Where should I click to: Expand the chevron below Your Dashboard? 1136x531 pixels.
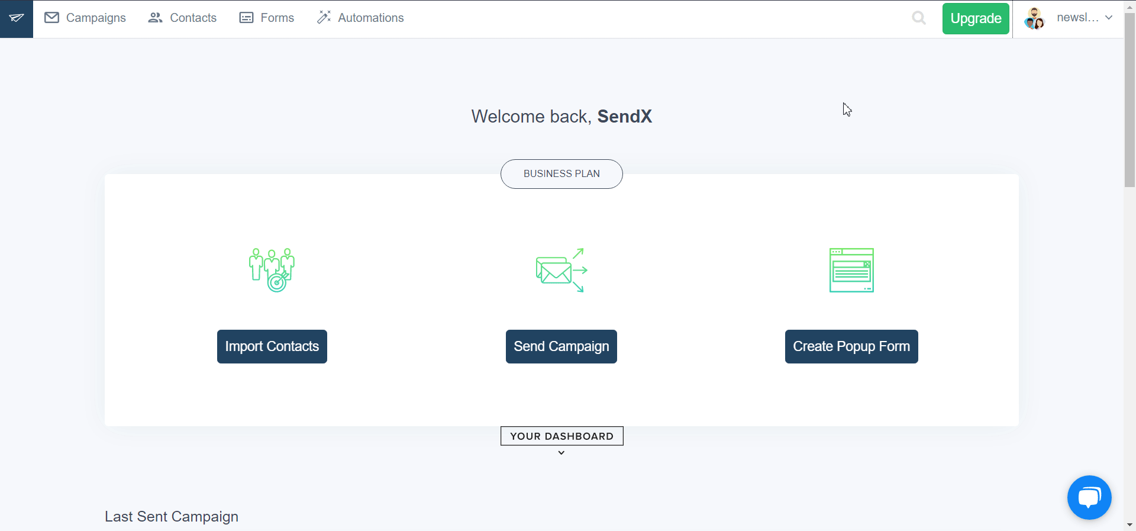pyautogui.click(x=561, y=453)
